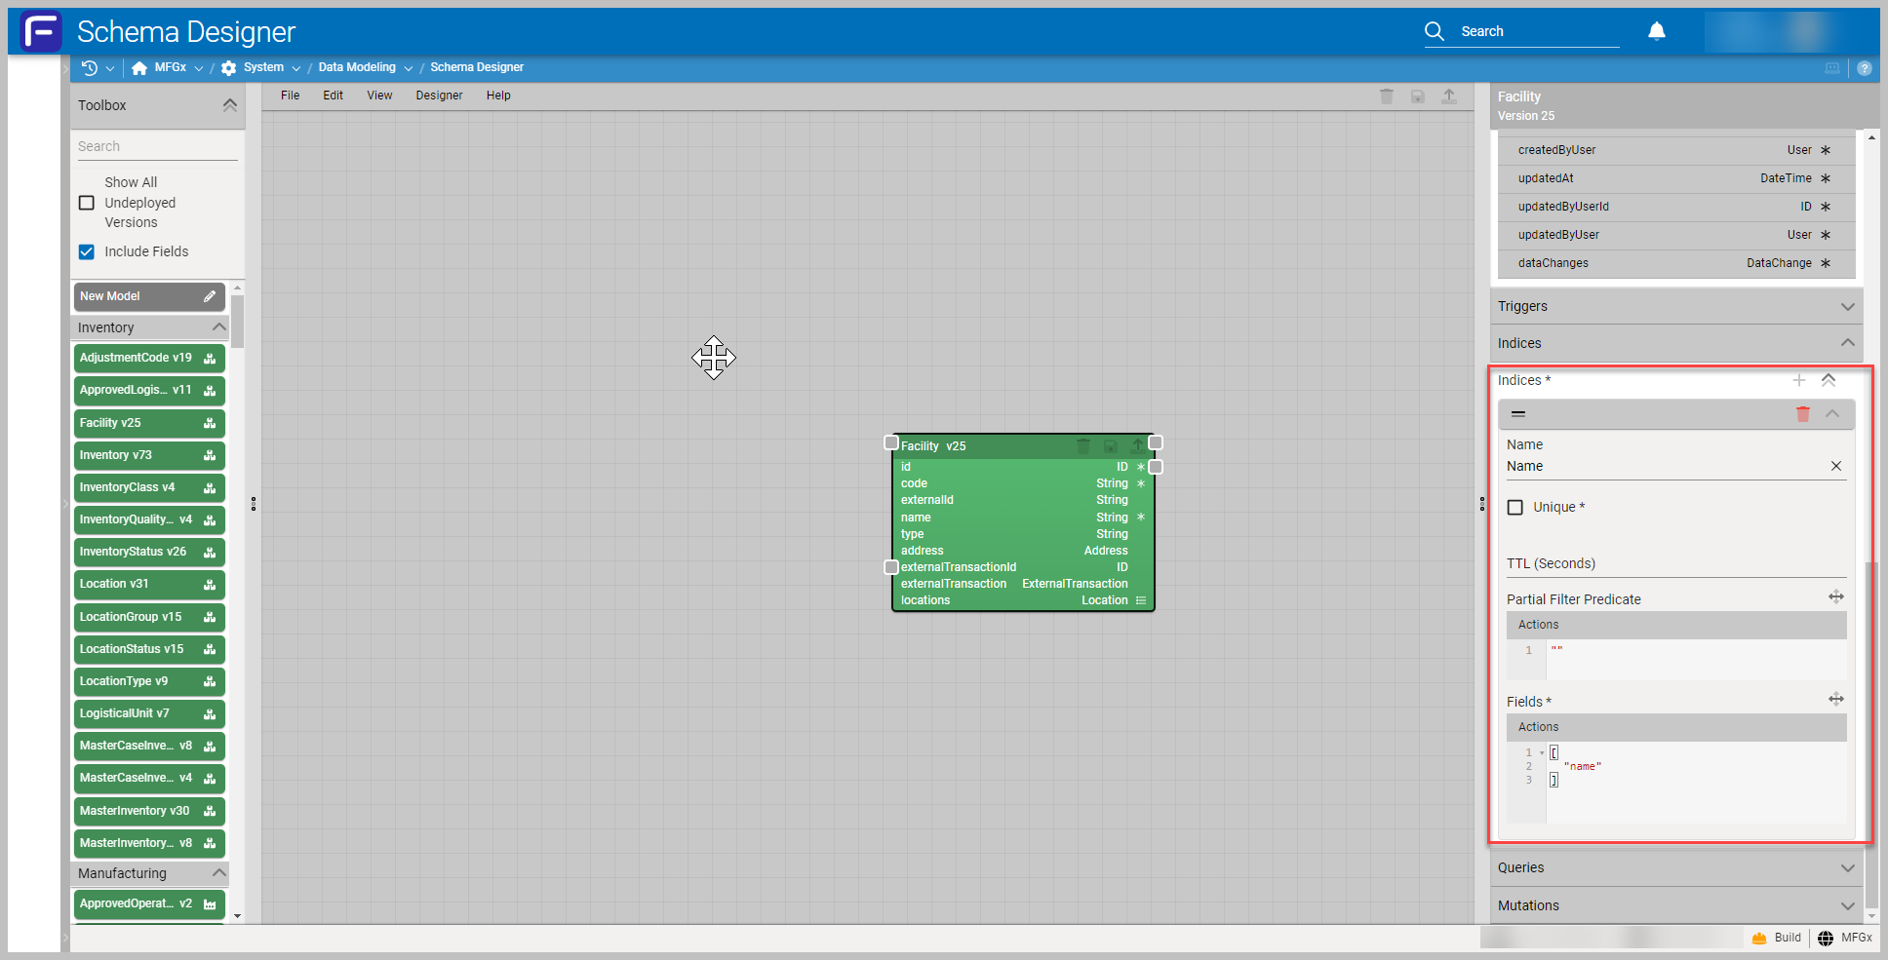Select the InventoryStatus v26 model

pyautogui.click(x=149, y=552)
